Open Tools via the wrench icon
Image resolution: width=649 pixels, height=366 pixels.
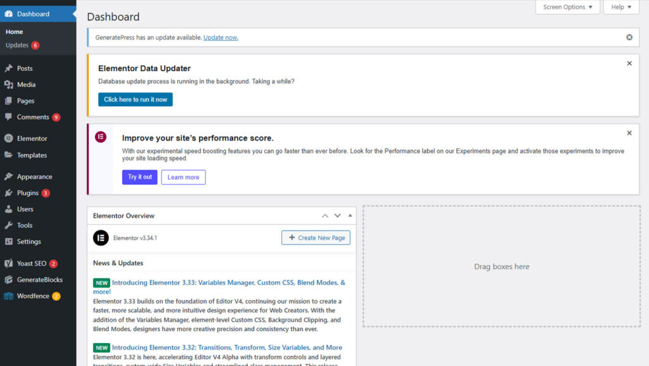click(x=9, y=225)
